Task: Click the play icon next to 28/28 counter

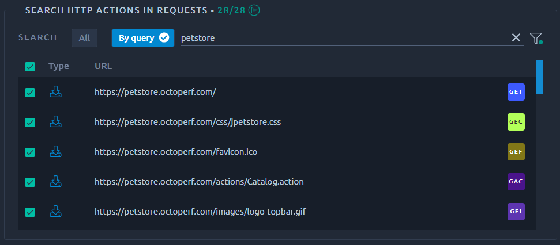Action: pyautogui.click(x=254, y=10)
